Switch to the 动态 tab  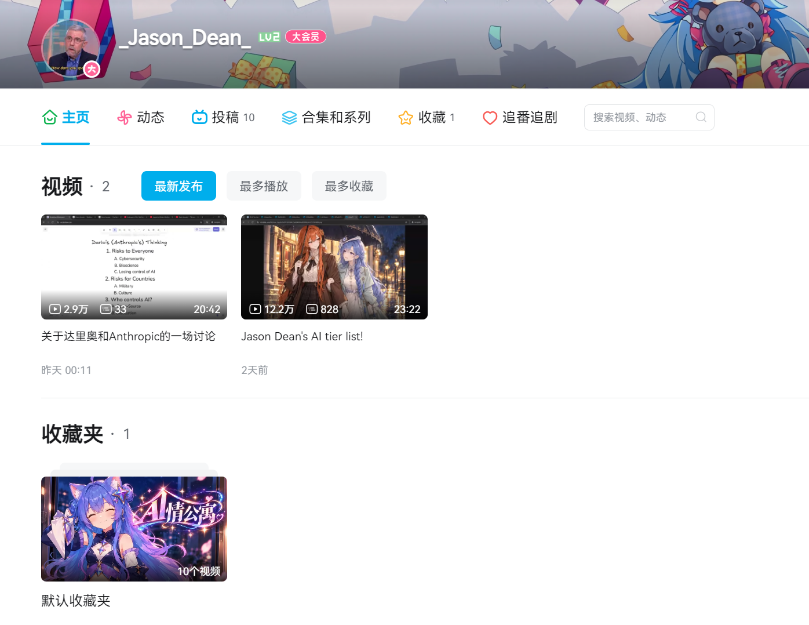click(141, 117)
